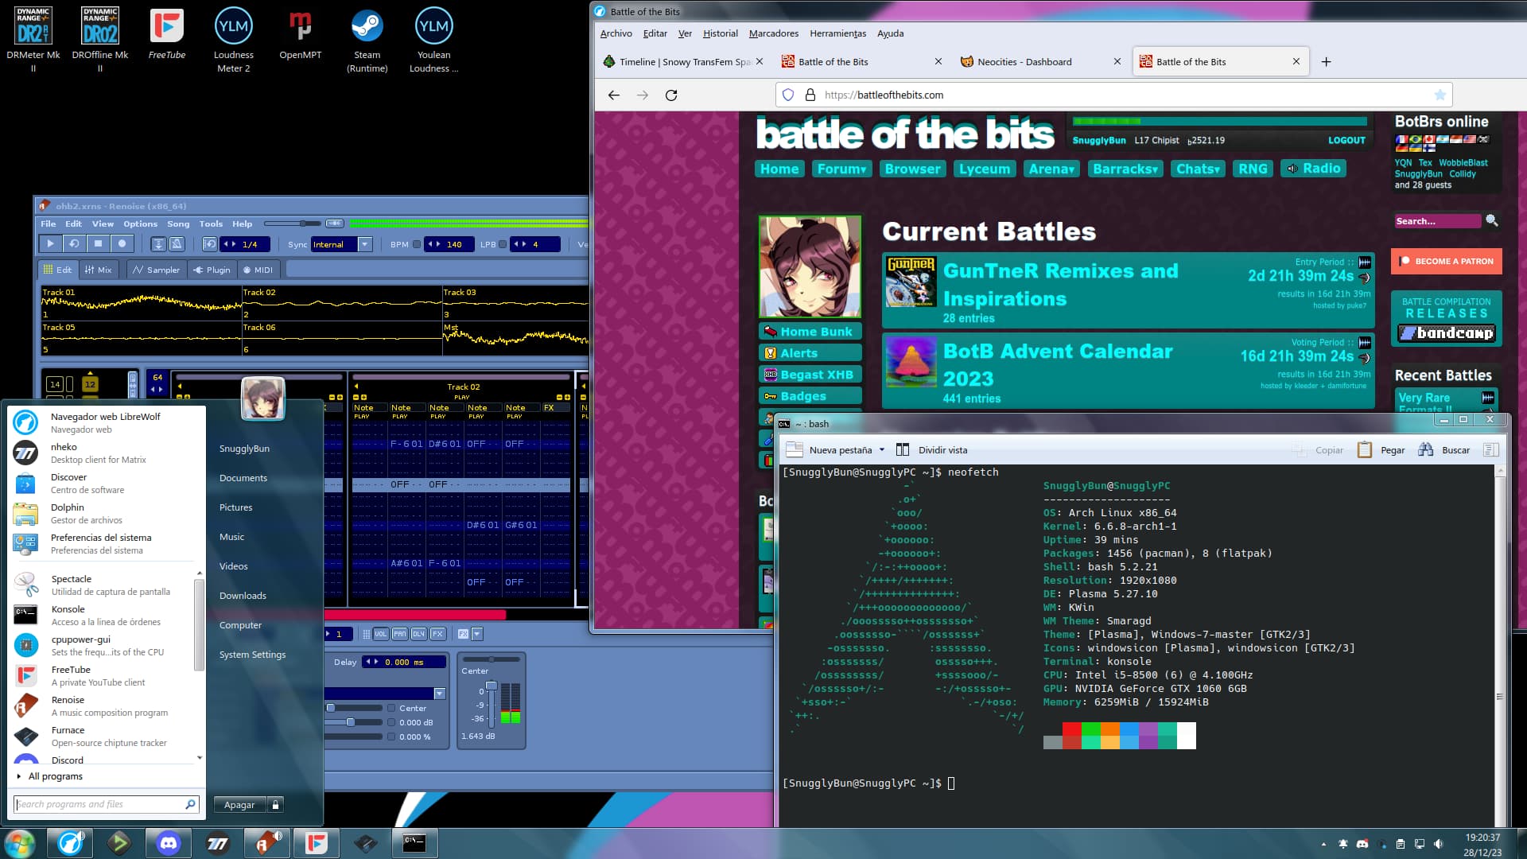The image size is (1527, 859).
Task: Click the Pegar paste icon in Konsole
Action: point(1365,450)
